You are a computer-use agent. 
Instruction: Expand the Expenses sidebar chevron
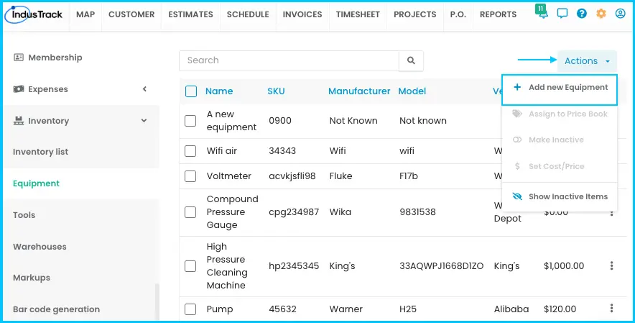click(x=144, y=89)
